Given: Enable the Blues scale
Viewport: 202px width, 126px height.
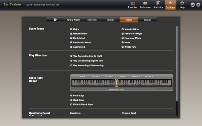Looking at the screenshot, I should point(123,42).
